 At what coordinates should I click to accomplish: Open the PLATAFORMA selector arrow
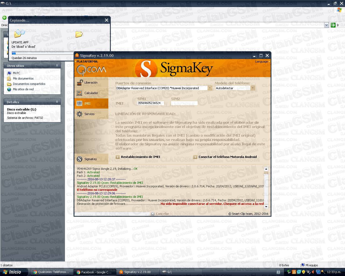click(x=76, y=61)
